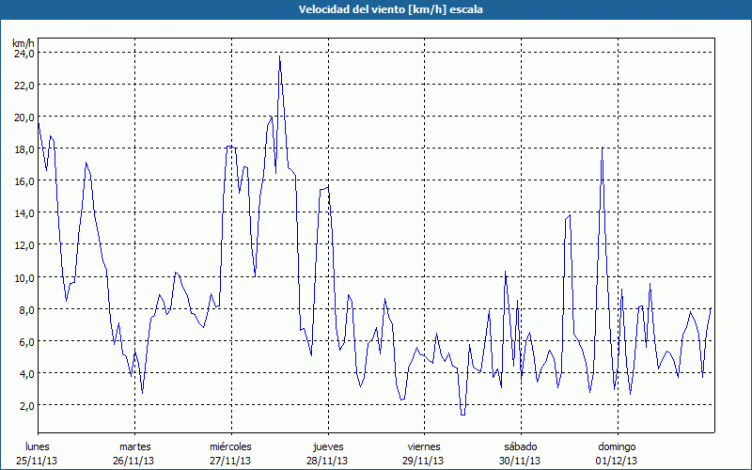This screenshot has height=470, width=752.
Task: Select the 24,0 y-axis label
Action: pyautogui.click(x=23, y=54)
